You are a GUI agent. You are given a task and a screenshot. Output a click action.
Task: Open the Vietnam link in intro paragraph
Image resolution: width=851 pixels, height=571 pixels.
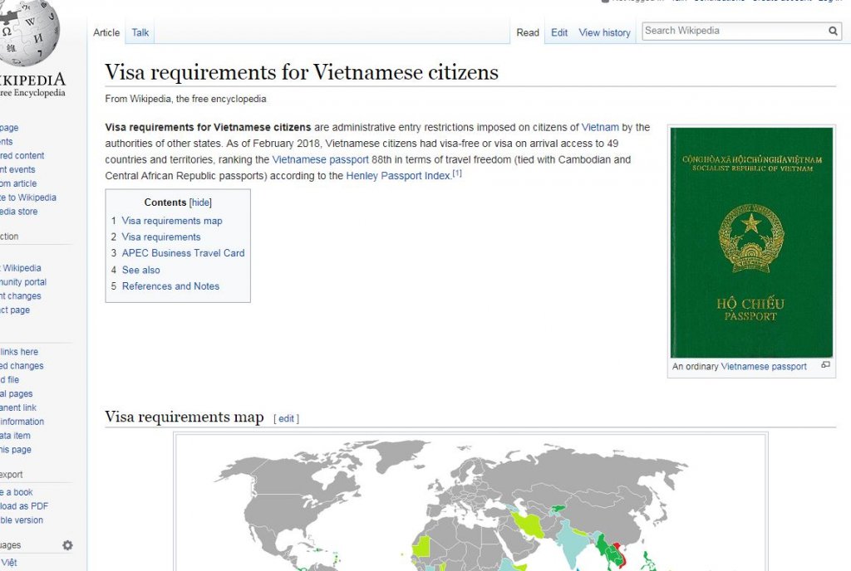[600, 127]
